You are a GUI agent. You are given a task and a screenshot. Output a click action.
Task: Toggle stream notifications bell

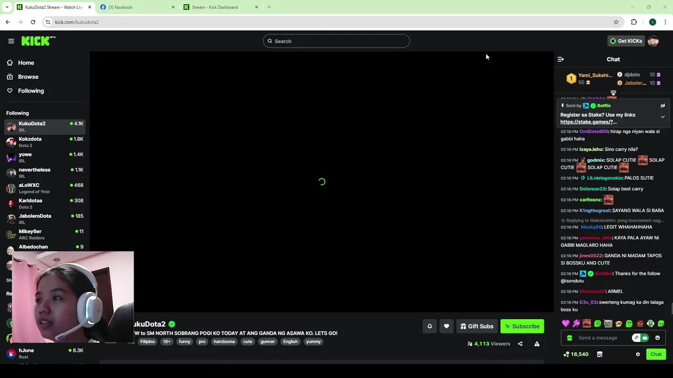point(430,327)
